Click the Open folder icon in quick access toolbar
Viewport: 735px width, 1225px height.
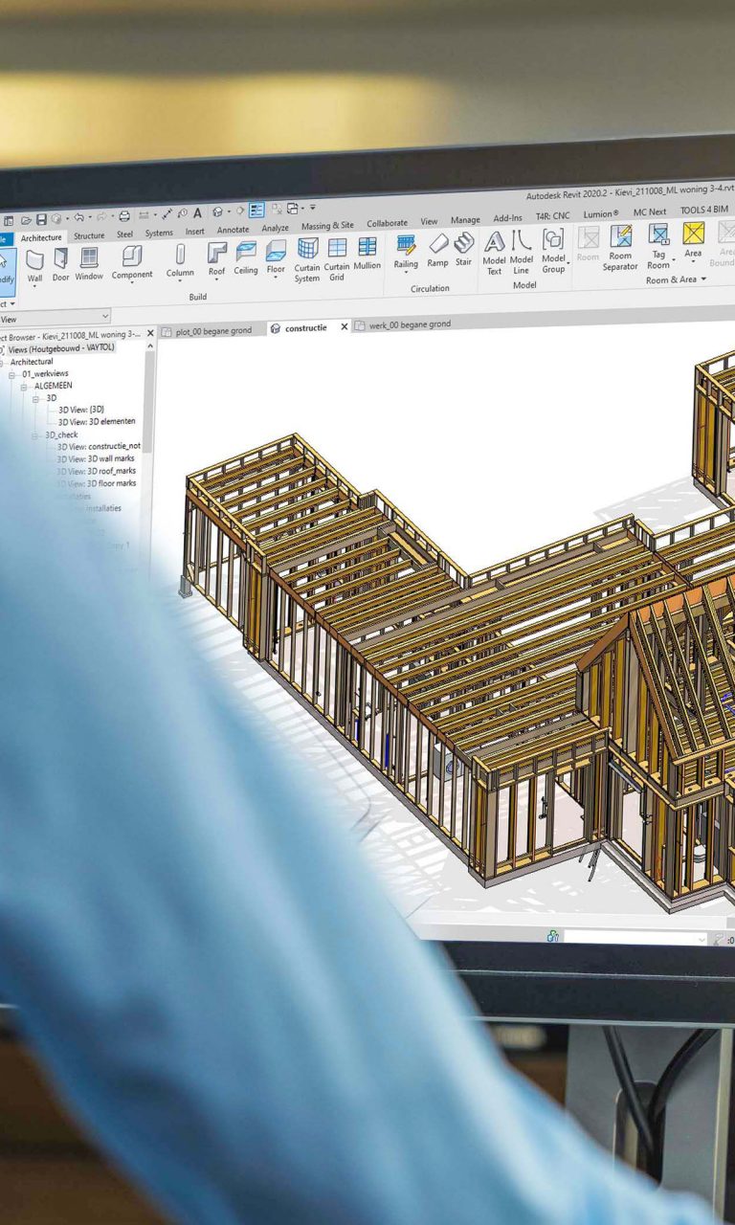(x=26, y=220)
